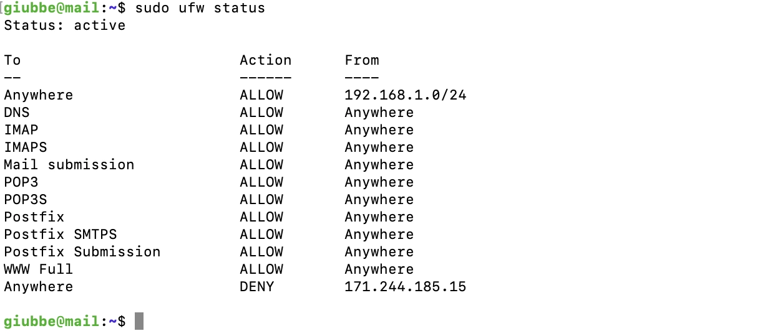Click the blocked IP 171.244.185.15
Image resolution: width=765 pixels, height=336 pixels.
pos(405,287)
